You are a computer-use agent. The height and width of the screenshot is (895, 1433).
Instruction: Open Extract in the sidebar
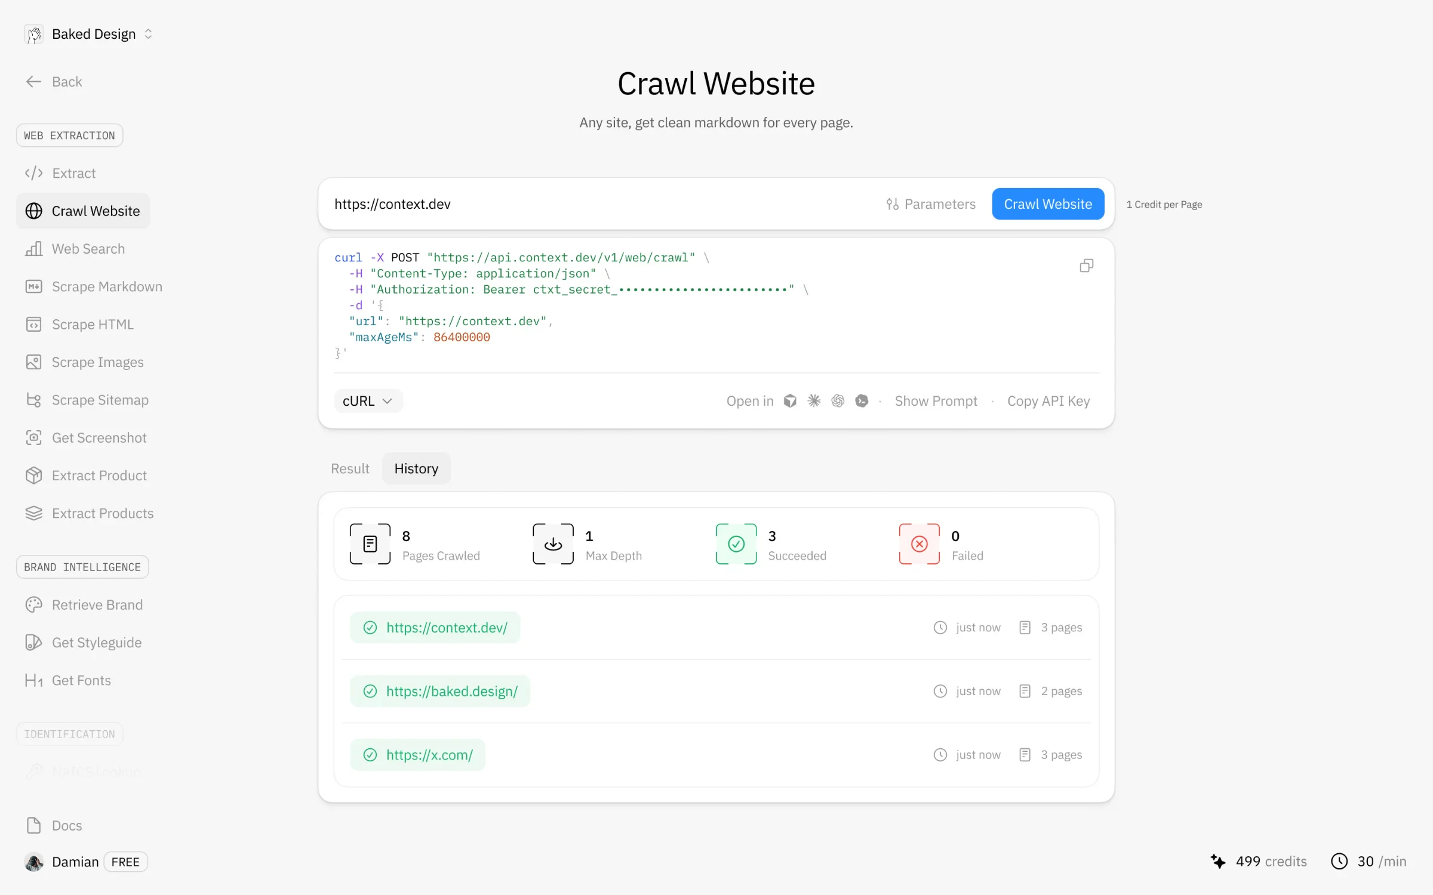tap(60, 173)
